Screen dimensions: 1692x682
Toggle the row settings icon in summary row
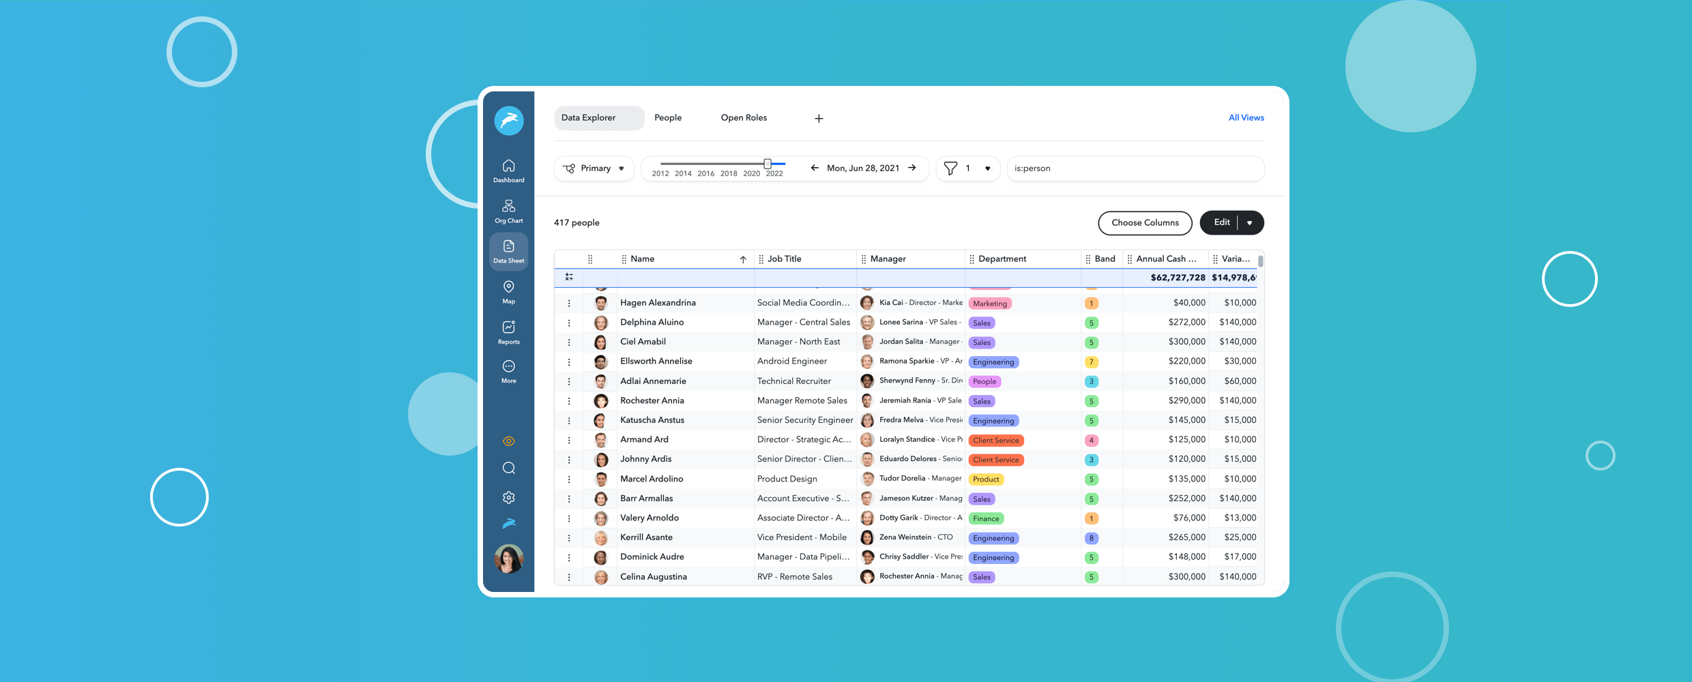(x=569, y=277)
